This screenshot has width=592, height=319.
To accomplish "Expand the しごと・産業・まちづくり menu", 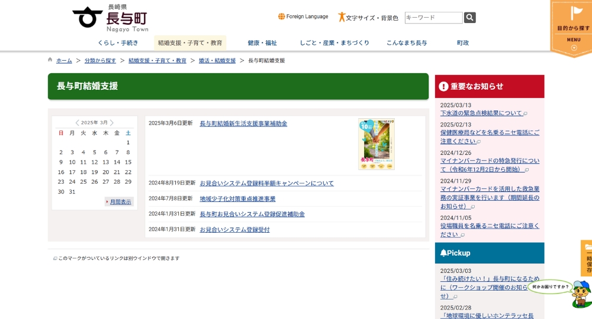I will pos(334,43).
